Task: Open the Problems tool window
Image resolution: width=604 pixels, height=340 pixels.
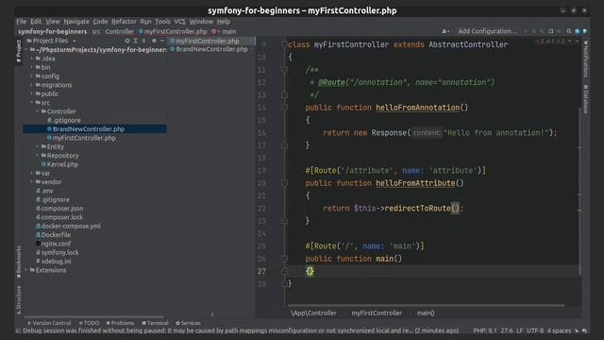Action: (120, 323)
